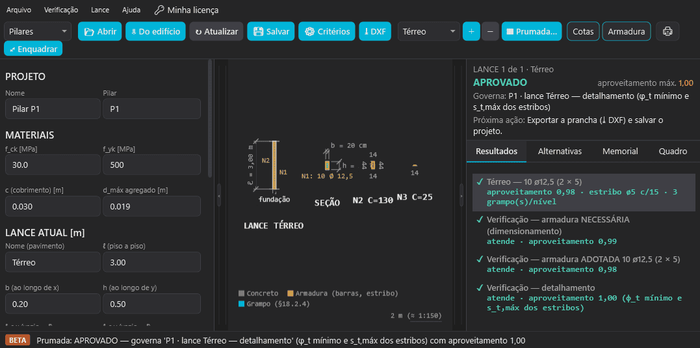Collapse right panel with splitter arrow
Viewport: 700px width, 348px height.
[x=461, y=196]
